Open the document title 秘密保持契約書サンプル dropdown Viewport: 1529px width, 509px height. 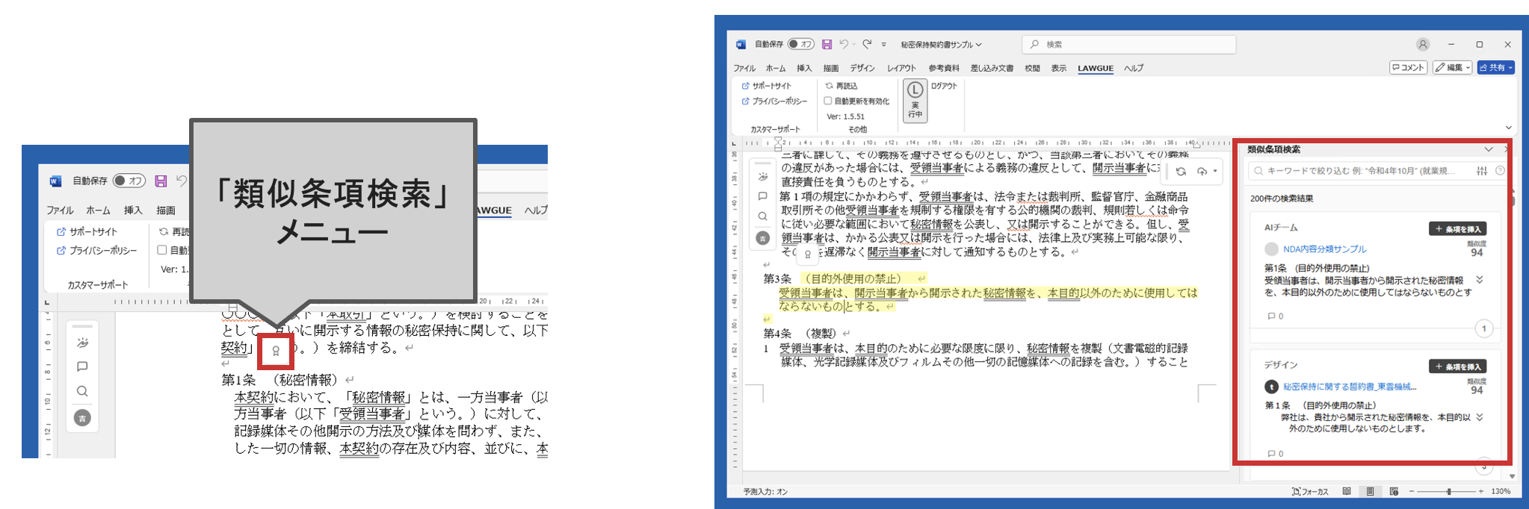(x=941, y=45)
